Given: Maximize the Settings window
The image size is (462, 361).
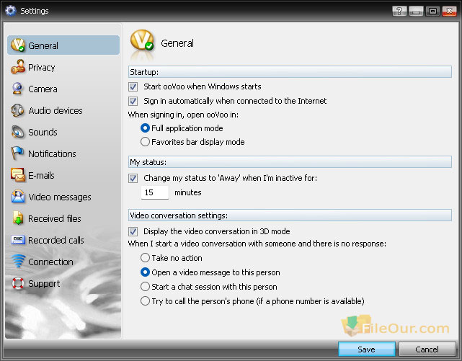Looking at the screenshot, I should coord(432,12).
